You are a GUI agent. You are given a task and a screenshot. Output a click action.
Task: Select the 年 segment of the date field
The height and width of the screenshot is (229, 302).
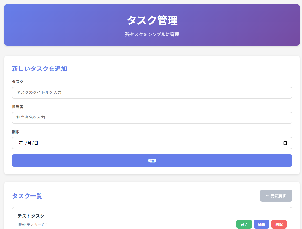point(21,143)
